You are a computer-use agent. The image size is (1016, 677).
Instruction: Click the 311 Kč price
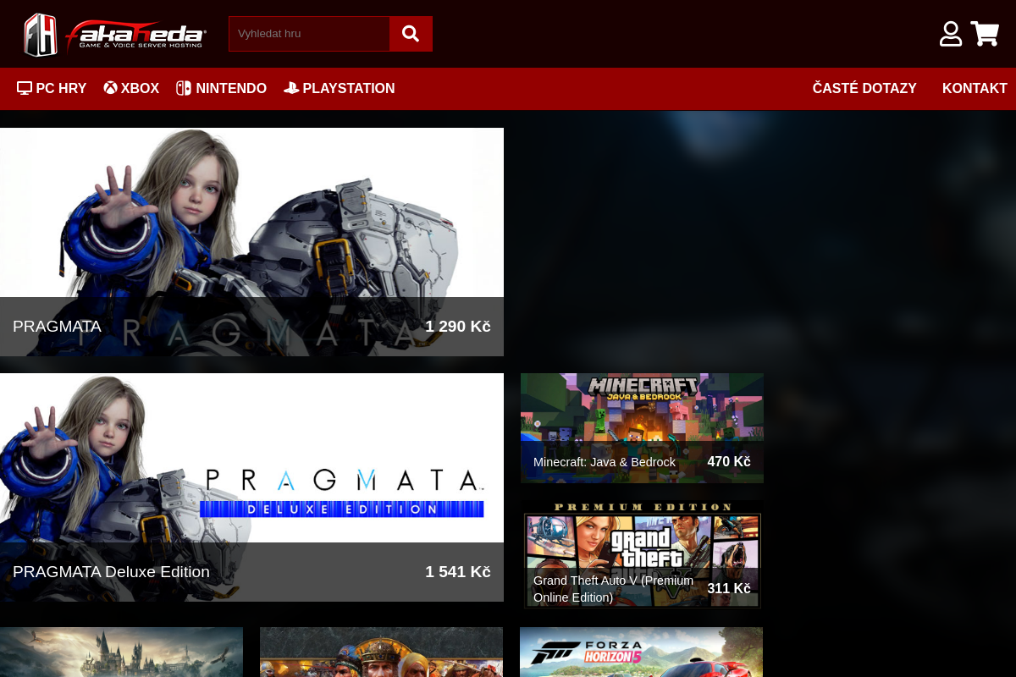point(729,589)
